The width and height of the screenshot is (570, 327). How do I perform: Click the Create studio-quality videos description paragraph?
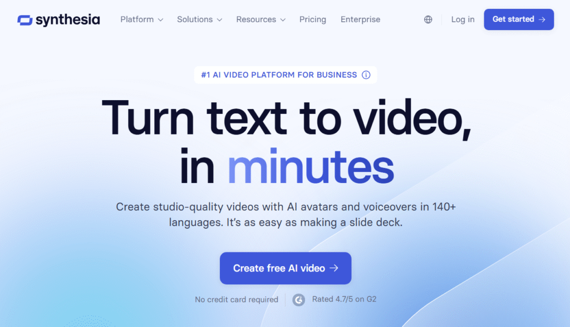pyautogui.click(x=286, y=214)
